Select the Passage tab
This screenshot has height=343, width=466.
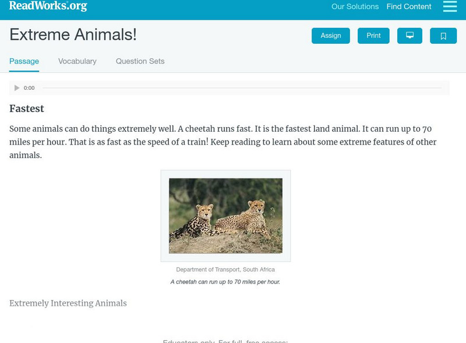click(x=24, y=61)
